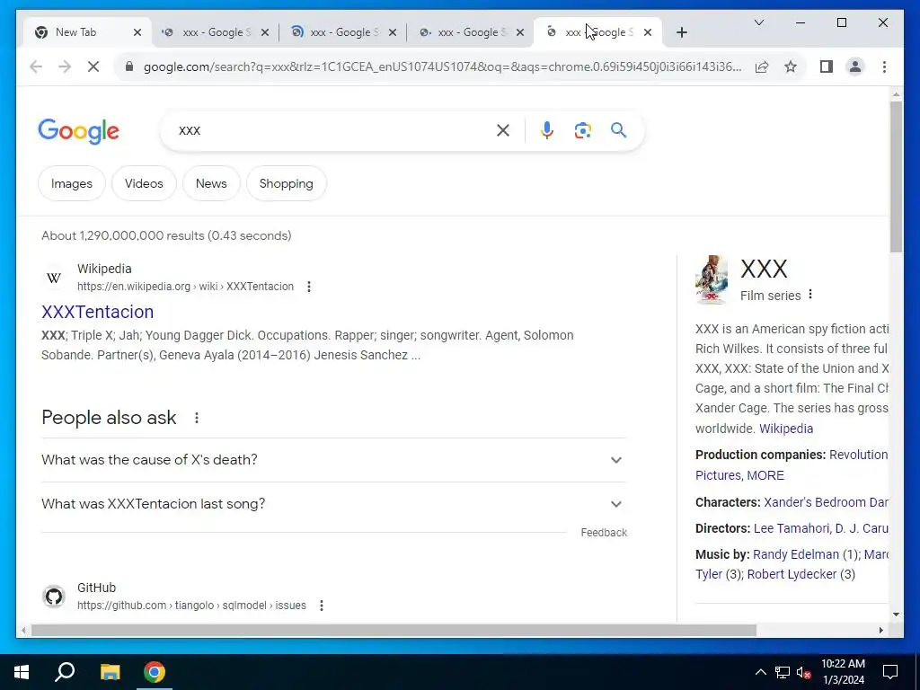Open File Explorer from taskbar
920x690 pixels.
point(110,672)
